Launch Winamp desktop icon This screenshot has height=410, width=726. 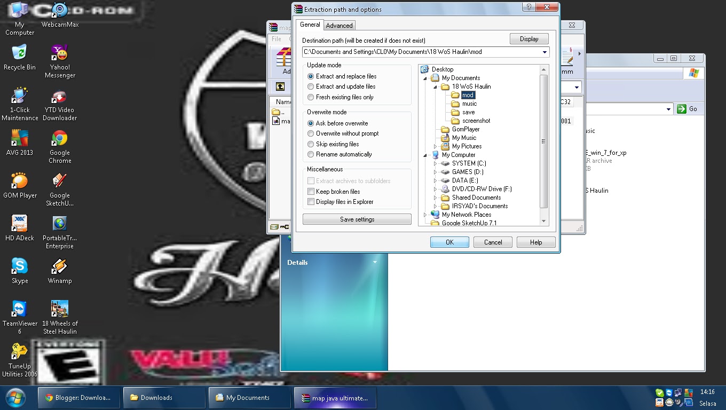coord(60,271)
